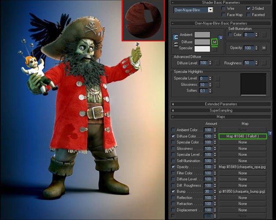Click the Self-Illumination map shortcut button
This screenshot has width=276, height=220.
coord(264,35)
